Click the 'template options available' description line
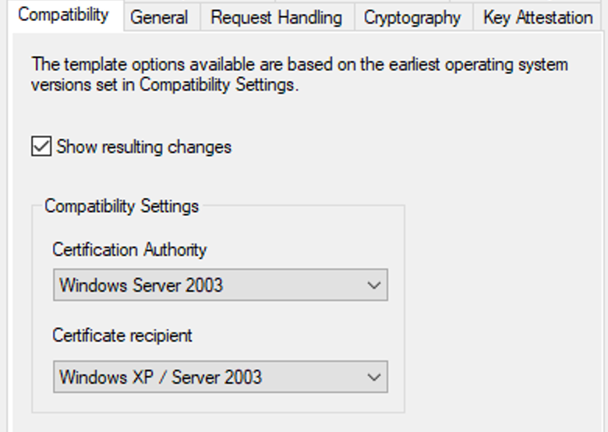 (299, 65)
